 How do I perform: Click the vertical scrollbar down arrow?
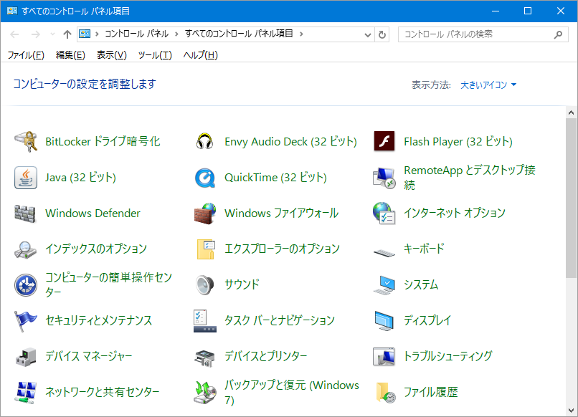(571, 411)
